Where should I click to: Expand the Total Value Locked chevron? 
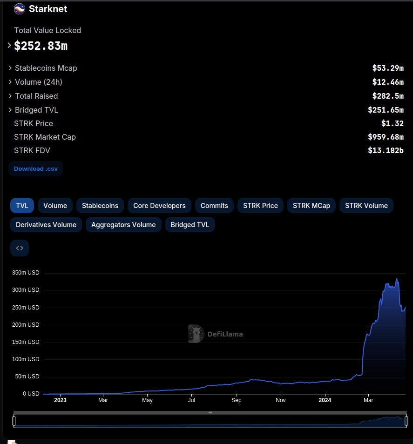pyautogui.click(x=9, y=45)
